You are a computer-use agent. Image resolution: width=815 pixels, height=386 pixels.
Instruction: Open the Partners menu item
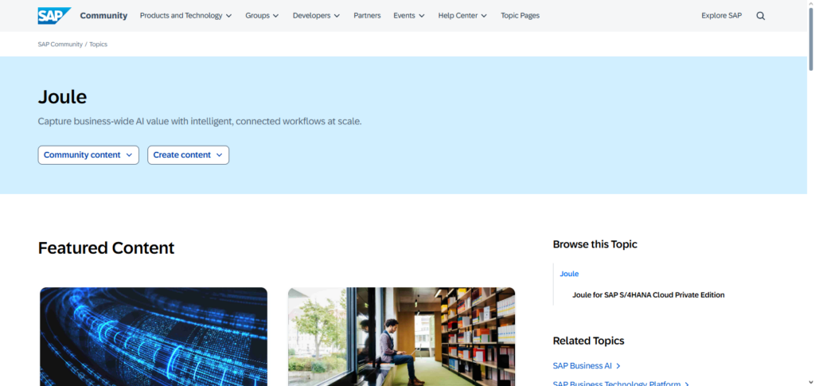click(367, 16)
